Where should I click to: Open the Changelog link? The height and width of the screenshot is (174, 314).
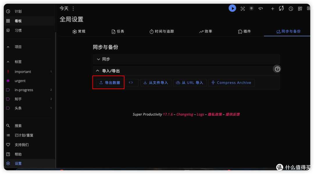pyautogui.click(x=185, y=115)
